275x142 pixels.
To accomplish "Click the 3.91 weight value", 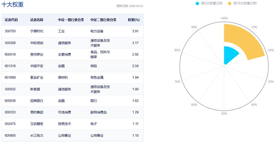I will point(135,31).
